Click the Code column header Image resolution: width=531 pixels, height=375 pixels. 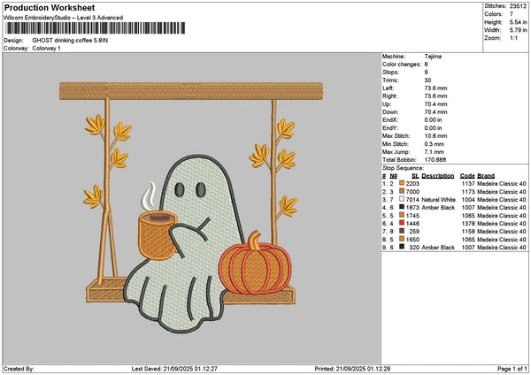tap(467, 174)
